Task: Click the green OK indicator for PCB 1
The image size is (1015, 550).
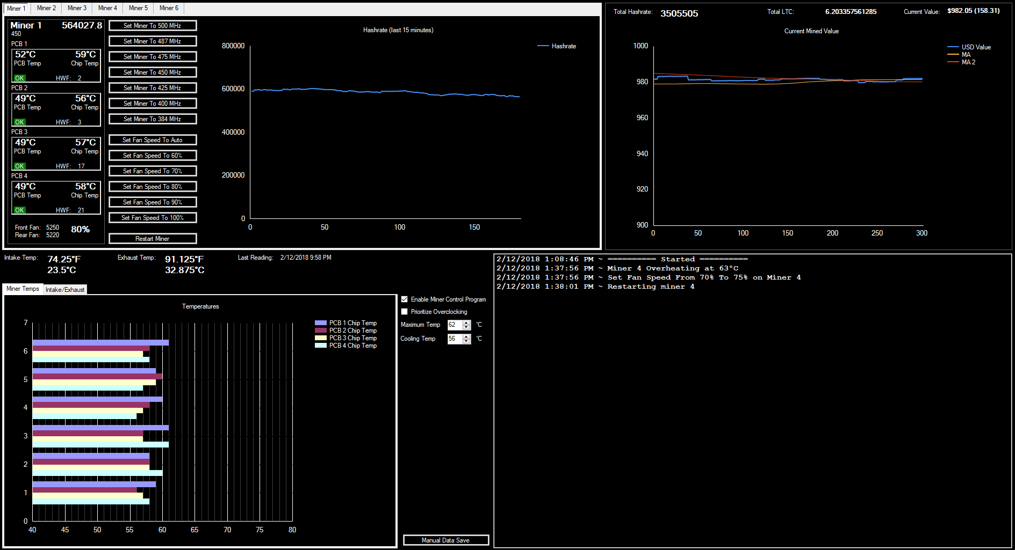Action: click(20, 78)
